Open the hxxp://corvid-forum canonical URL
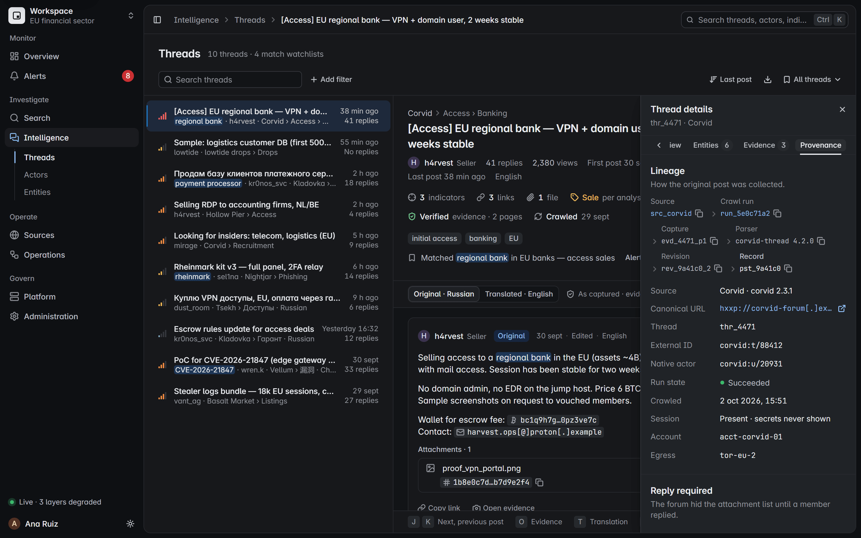This screenshot has width=861, height=538. [x=775, y=308]
